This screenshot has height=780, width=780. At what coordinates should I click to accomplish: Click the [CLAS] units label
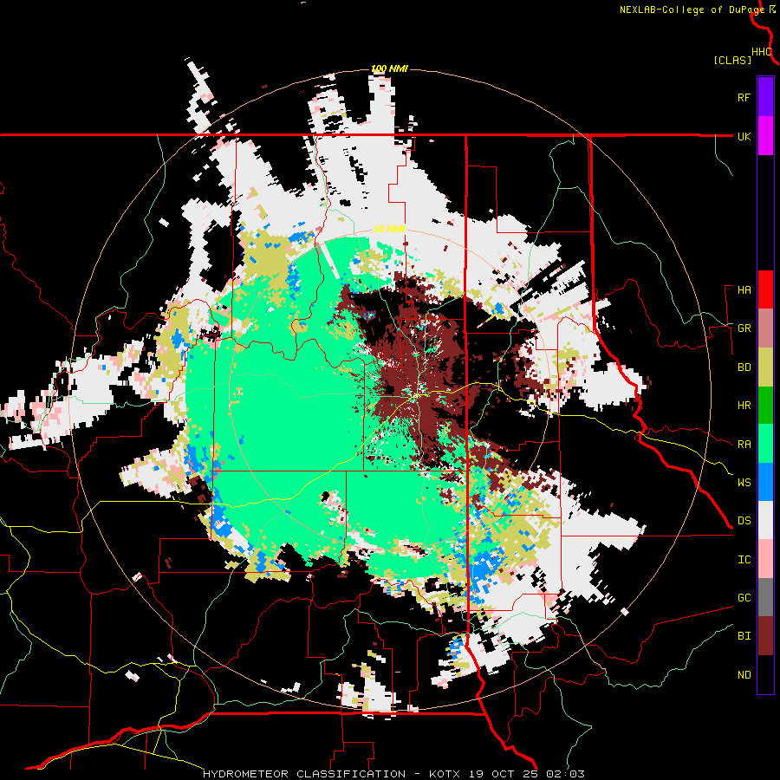pyautogui.click(x=732, y=60)
